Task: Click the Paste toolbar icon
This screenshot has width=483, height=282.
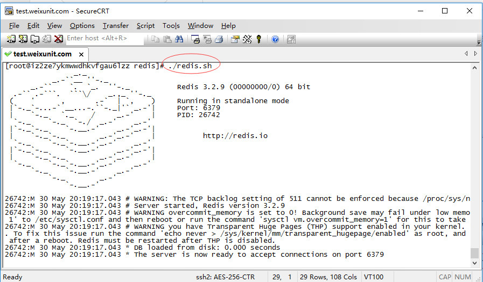Action: pos(167,39)
